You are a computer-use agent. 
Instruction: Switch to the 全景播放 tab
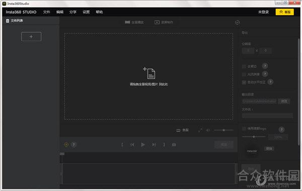(134, 22)
